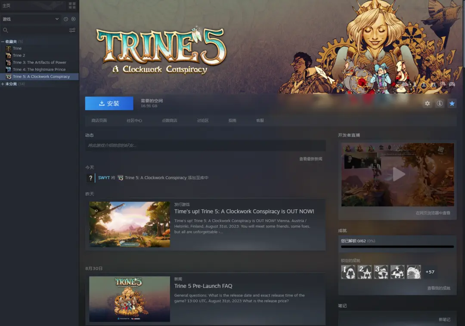Click the locked achievement icon numbered 2

(365, 272)
